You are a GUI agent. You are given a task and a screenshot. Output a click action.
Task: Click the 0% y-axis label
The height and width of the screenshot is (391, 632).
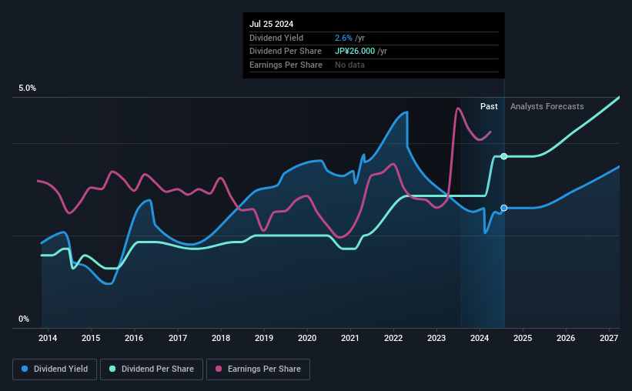point(24,319)
